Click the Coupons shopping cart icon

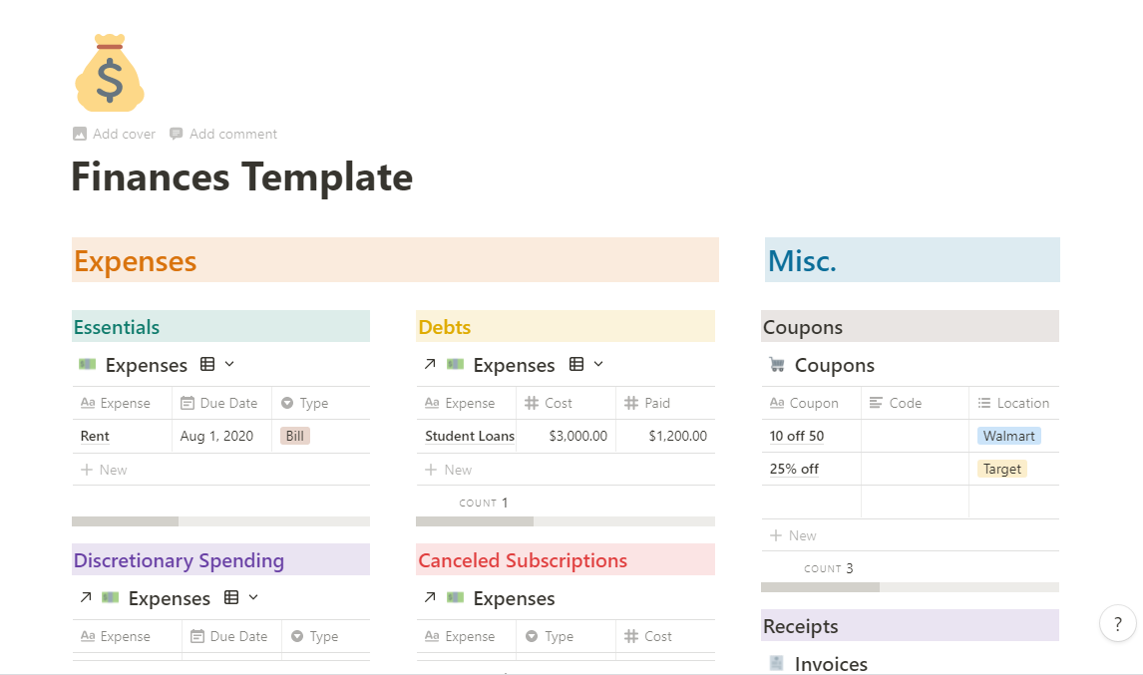(777, 365)
